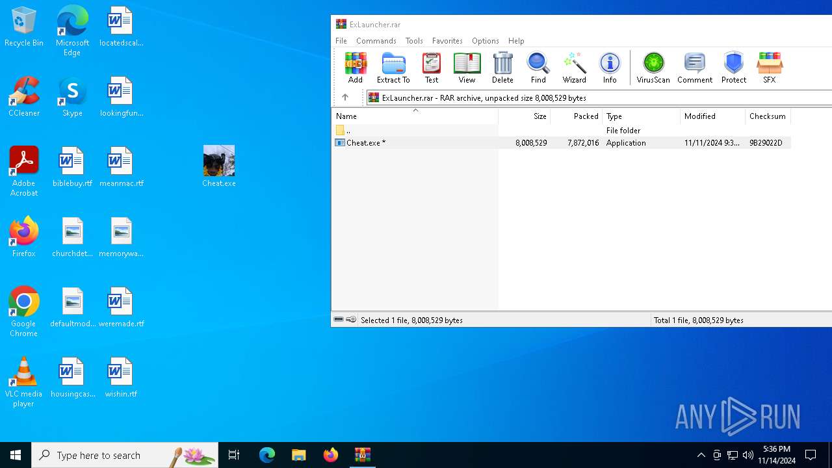Image resolution: width=832 pixels, height=468 pixels.
Task: Click the drive icon in the status bar
Action: 339,320
